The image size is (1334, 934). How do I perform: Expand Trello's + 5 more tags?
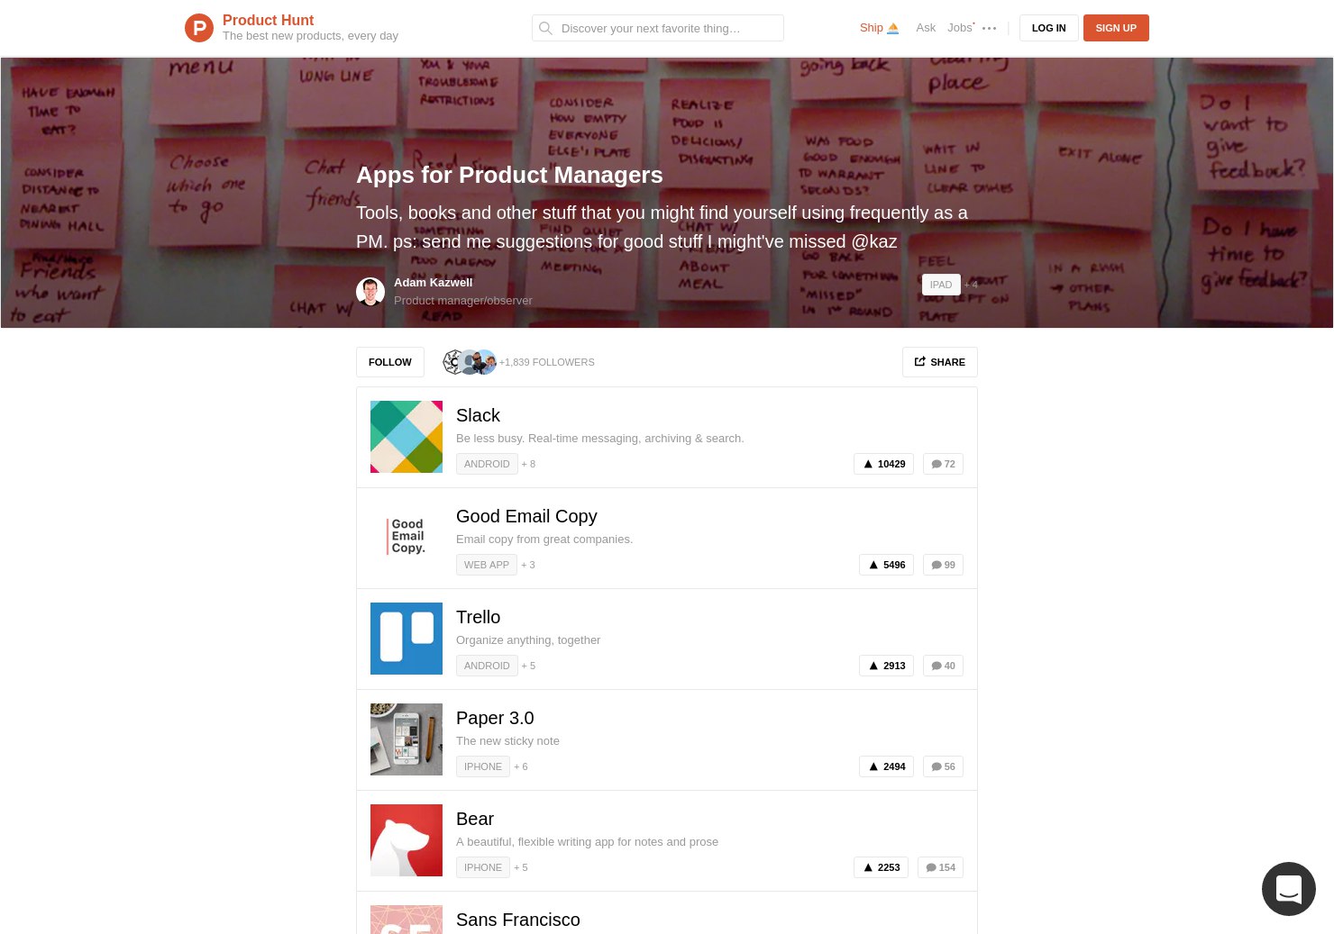[x=528, y=666]
